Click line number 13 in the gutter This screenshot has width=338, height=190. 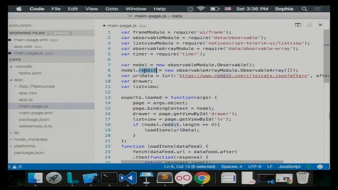coord(108,97)
